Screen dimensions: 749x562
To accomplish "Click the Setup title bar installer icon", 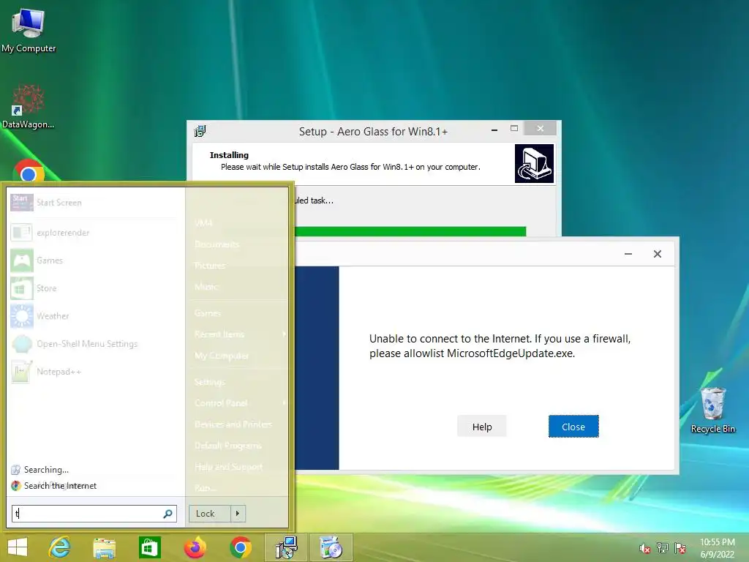I will (200, 131).
